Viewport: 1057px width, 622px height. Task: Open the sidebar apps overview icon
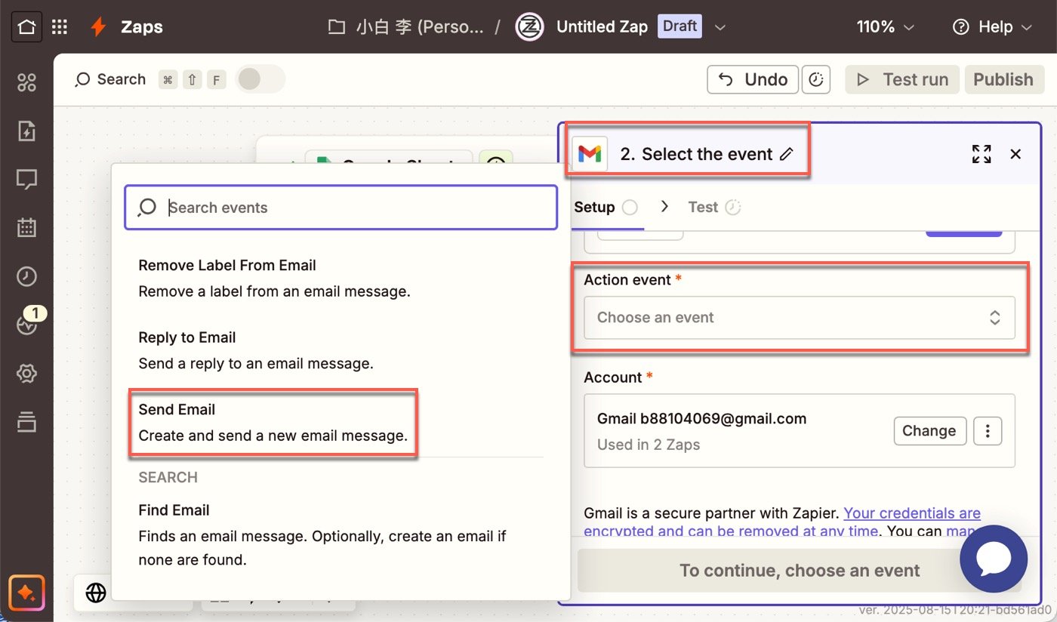pos(26,82)
